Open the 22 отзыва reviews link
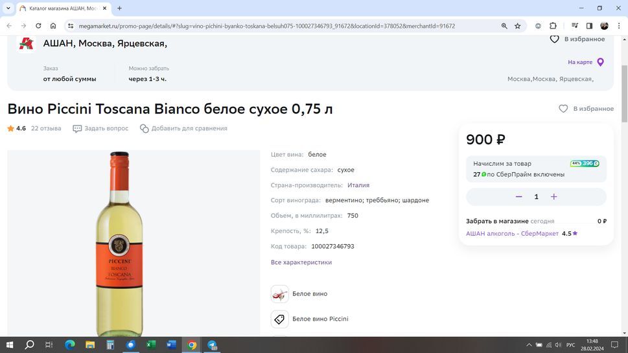This screenshot has width=628, height=353. pos(46,128)
